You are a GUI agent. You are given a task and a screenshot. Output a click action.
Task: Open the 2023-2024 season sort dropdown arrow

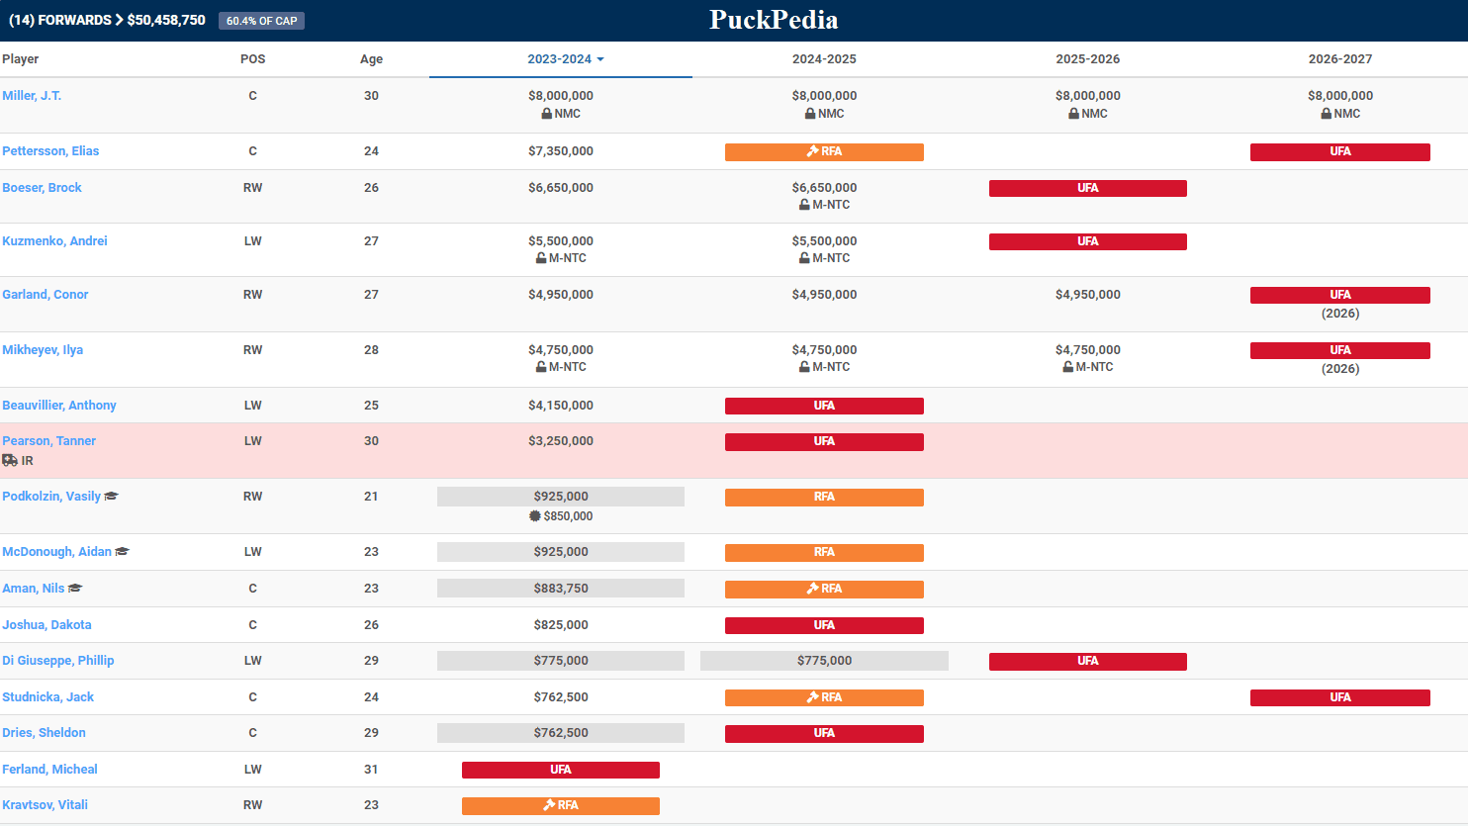(600, 59)
